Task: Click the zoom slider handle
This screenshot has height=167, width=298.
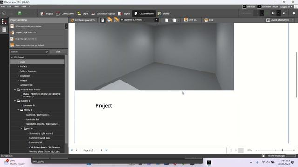Action: [282, 150]
